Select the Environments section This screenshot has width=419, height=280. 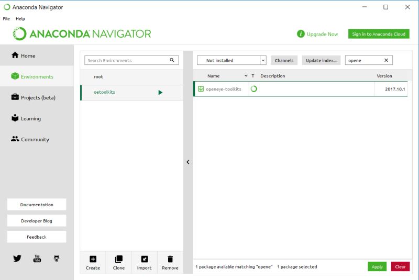tap(37, 76)
